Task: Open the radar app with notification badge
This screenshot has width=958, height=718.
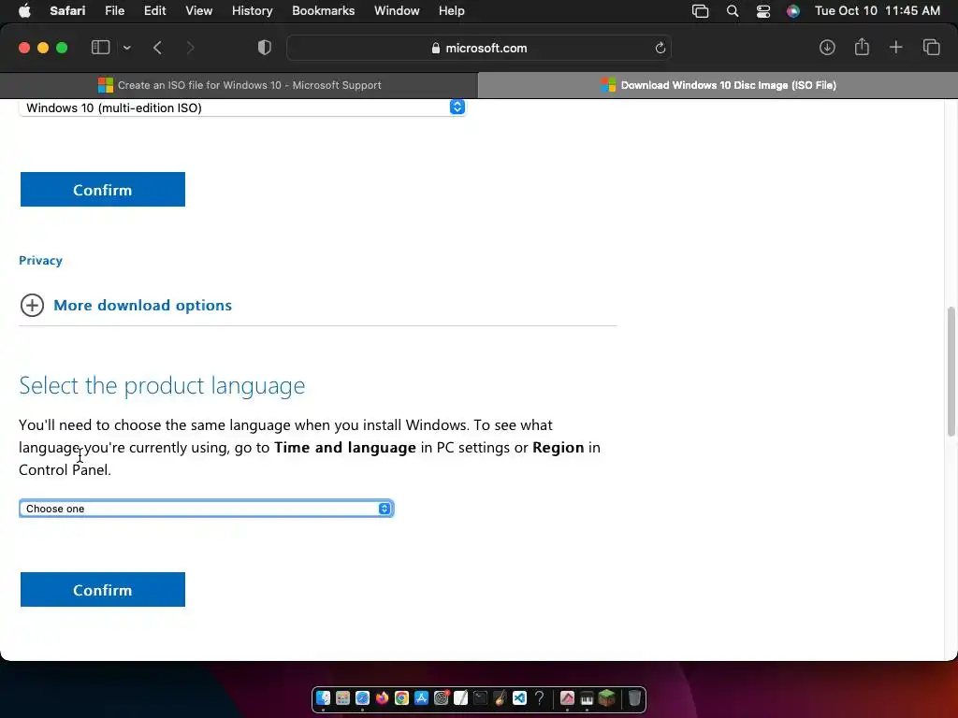Action: [x=442, y=697]
